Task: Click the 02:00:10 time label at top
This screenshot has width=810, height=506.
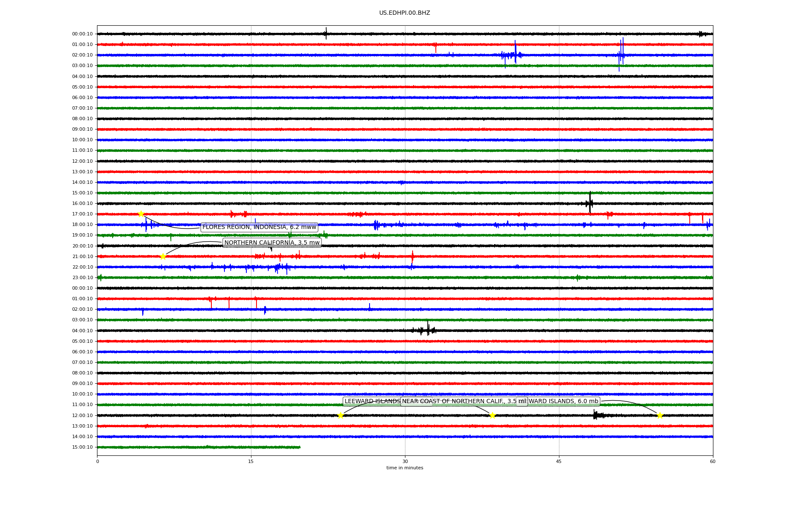Action: click(x=82, y=55)
